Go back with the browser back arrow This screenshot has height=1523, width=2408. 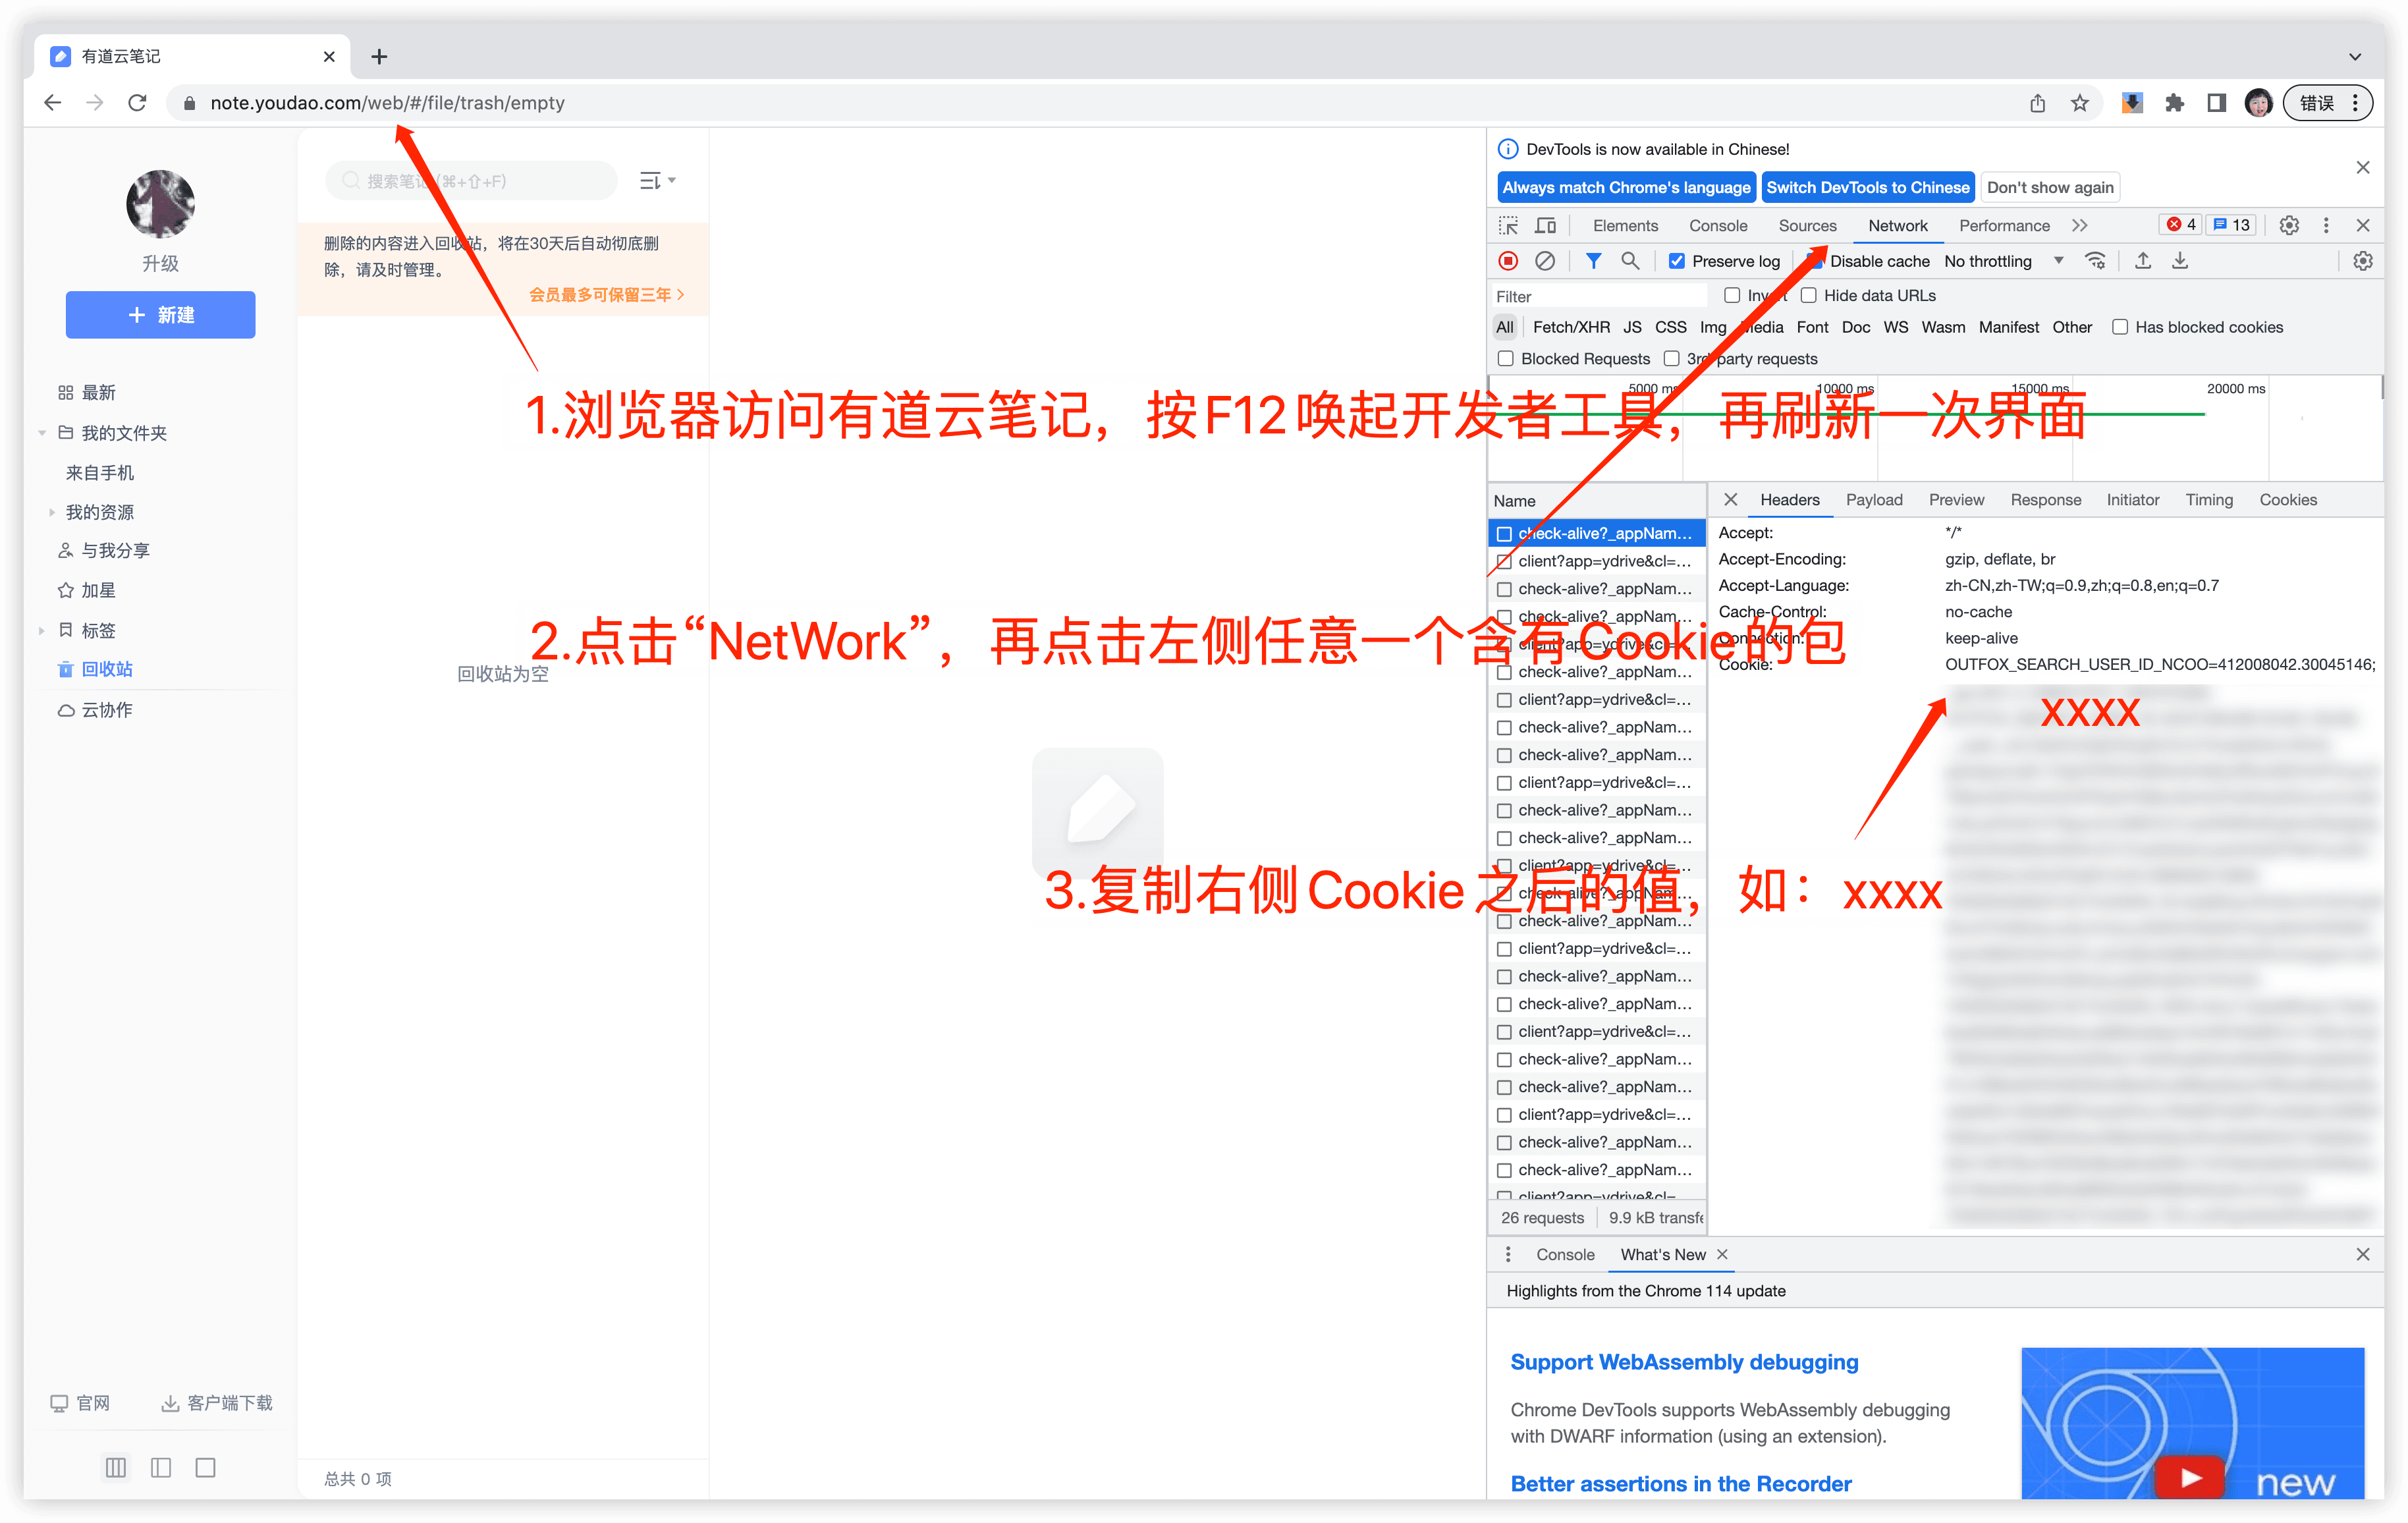coord(53,103)
